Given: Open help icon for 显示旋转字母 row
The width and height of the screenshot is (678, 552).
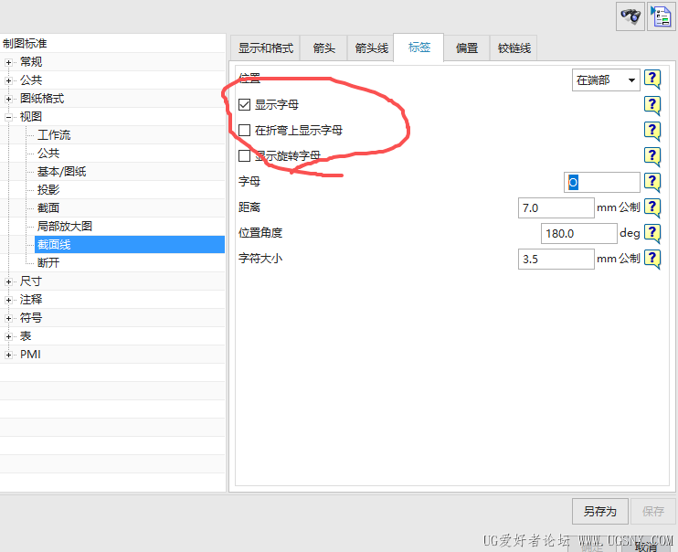Looking at the screenshot, I should click(652, 156).
